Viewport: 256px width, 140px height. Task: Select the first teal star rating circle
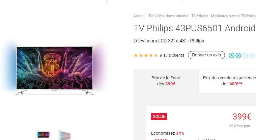pos(231,55)
